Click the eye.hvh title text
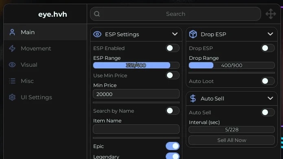283x159 pixels. [x=53, y=14]
